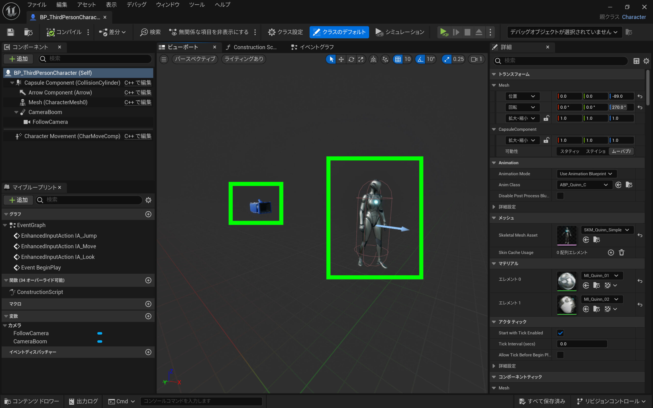653x408 pixels.
Task: Toggle grid snapping icon in viewport
Action: [x=398, y=59]
